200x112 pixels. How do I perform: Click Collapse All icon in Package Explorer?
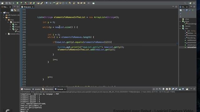12,10
